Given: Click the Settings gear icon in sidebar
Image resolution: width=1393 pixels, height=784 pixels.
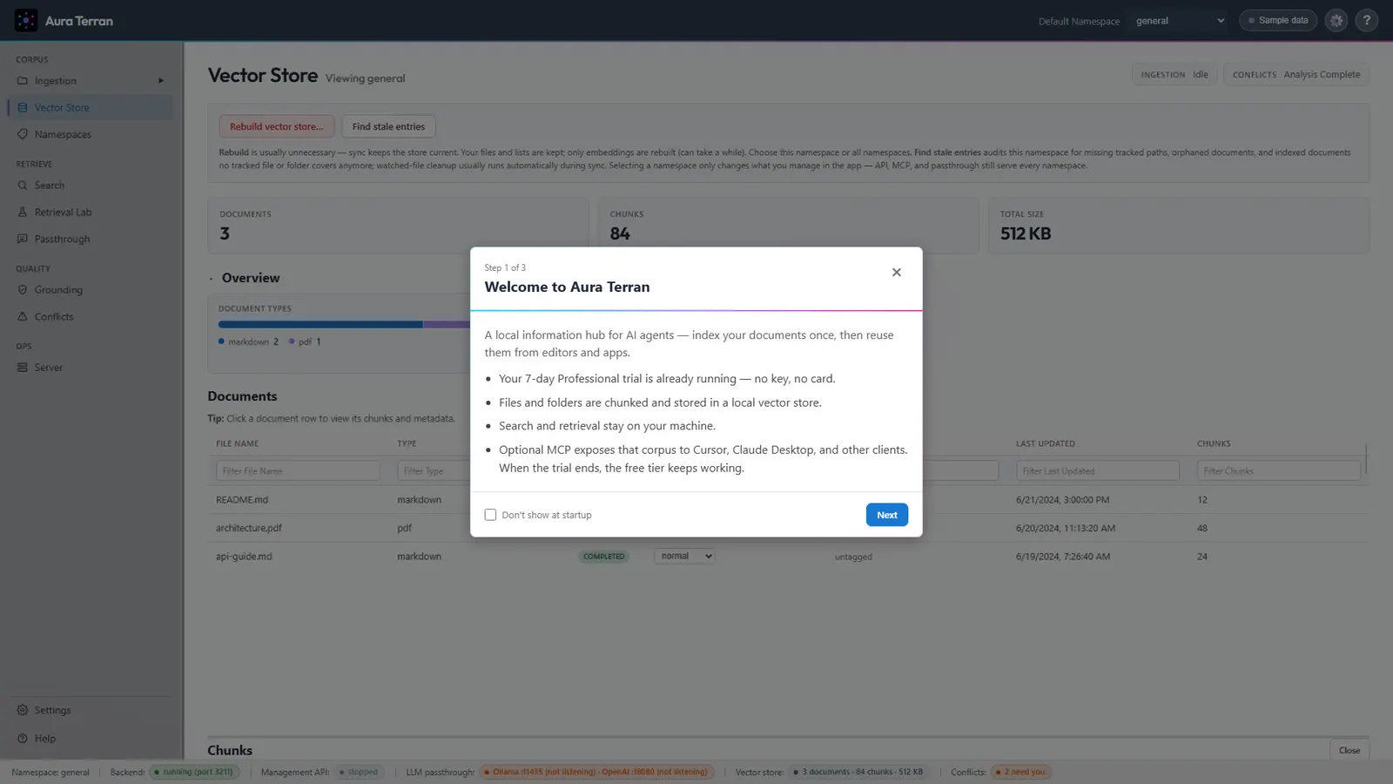Looking at the screenshot, I should [x=23, y=710].
